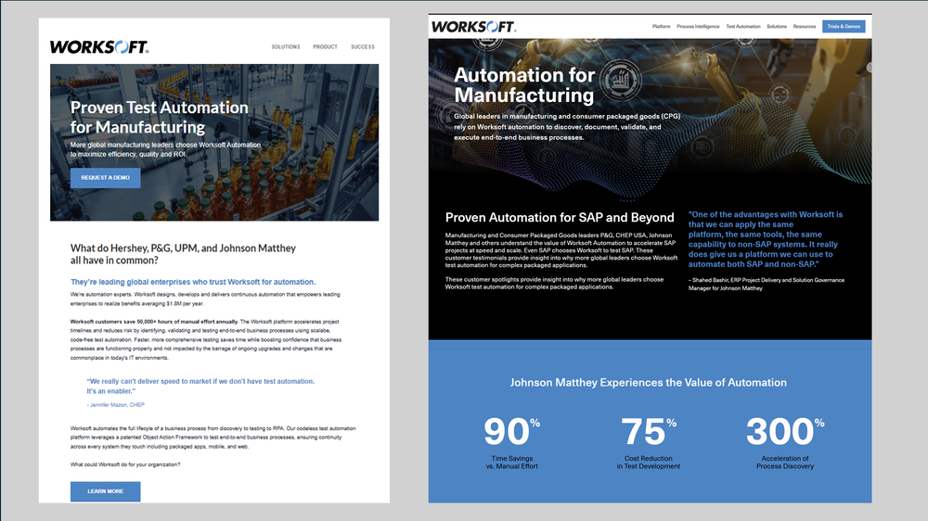Click the REQUEST A DEMO button
Screen dimensions: 928x521
(106, 178)
